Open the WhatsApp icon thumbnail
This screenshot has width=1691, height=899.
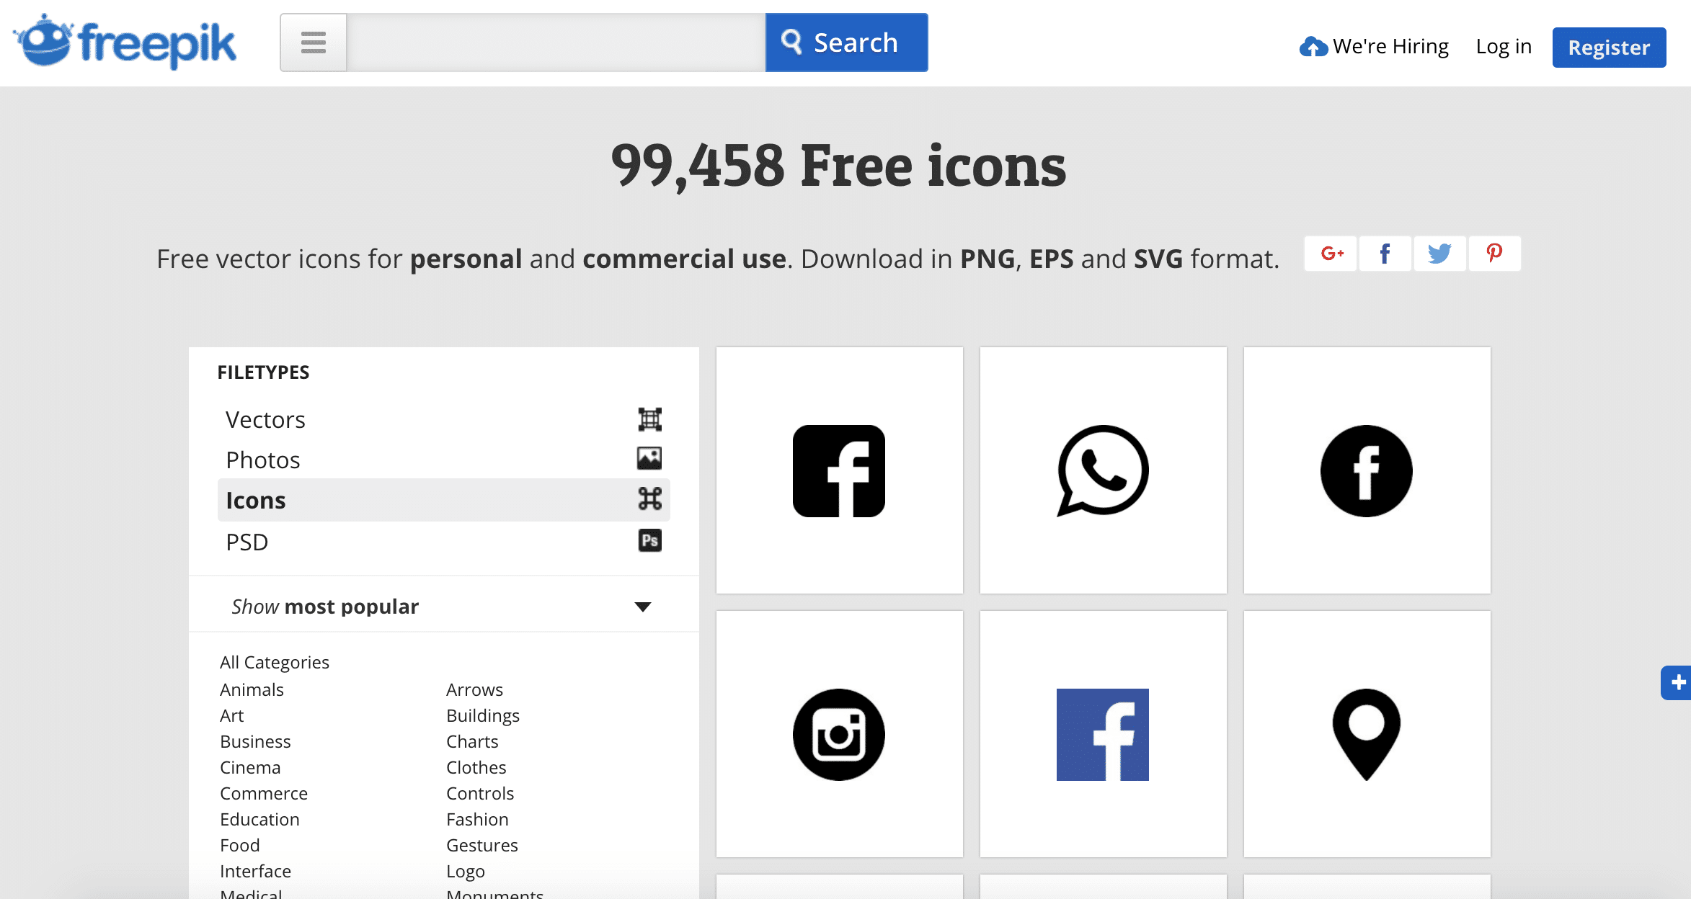[x=1102, y=471]
